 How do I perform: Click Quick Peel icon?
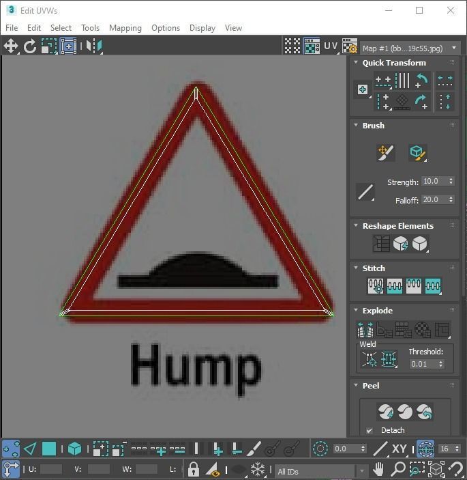pyautogui.click(x=386, y=412)
